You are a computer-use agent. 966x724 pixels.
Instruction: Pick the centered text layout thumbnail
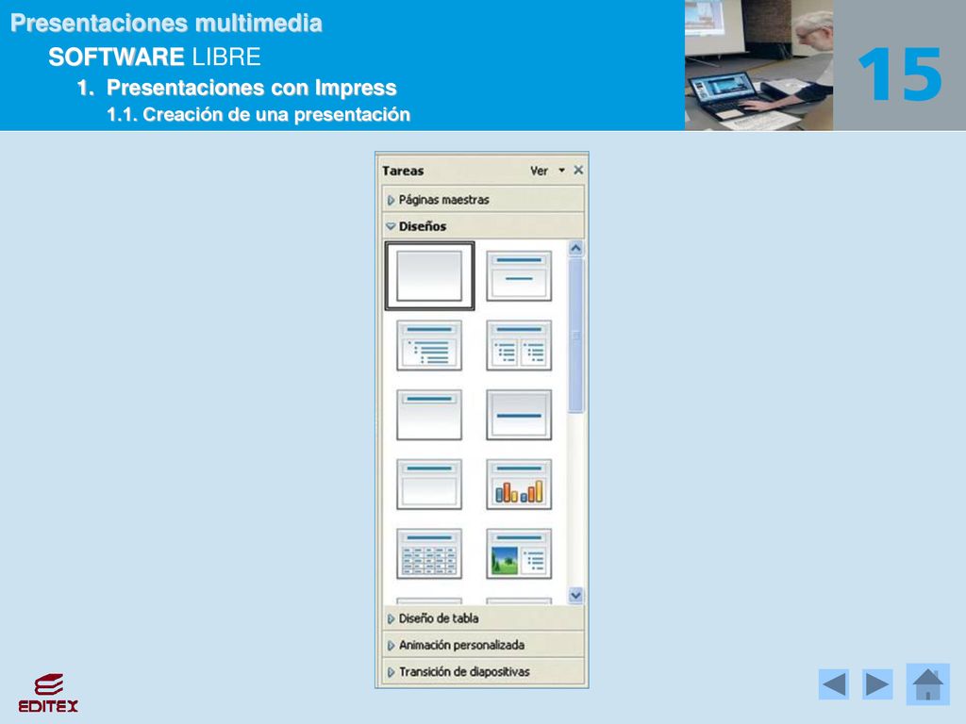pos(519,415)
